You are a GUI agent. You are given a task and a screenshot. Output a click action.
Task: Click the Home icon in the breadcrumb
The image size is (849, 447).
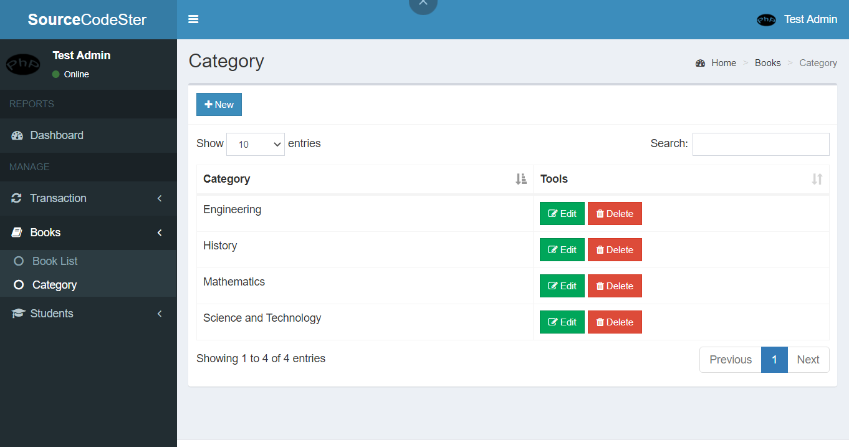point(700,62)
